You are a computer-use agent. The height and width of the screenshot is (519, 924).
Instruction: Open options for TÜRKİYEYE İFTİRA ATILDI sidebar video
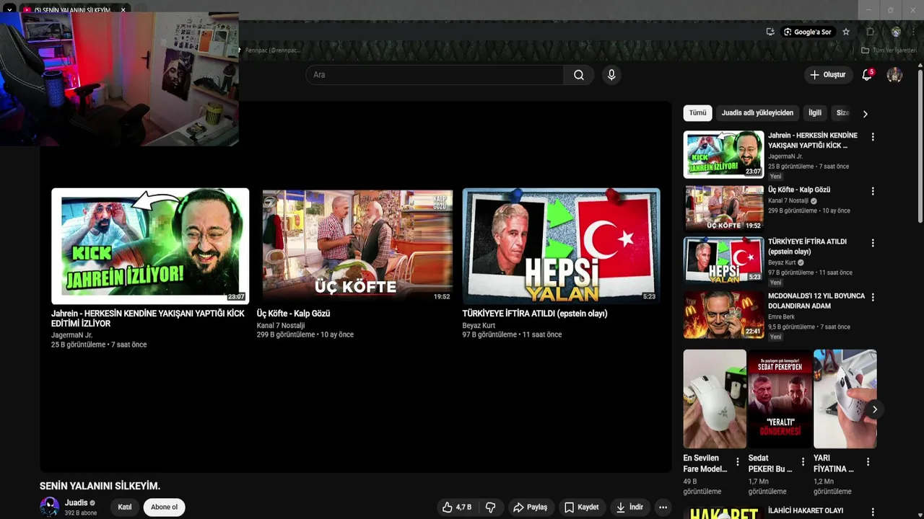click(873, 243)
